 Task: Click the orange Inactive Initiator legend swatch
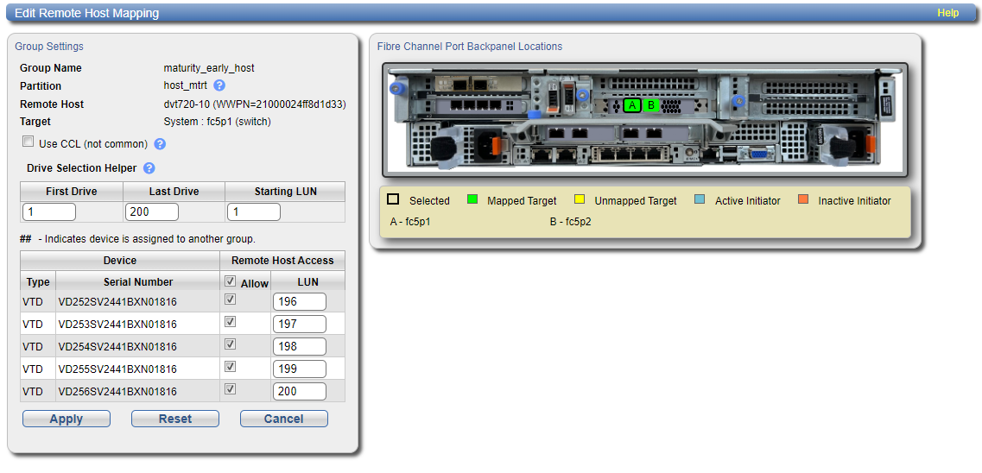pyautogui.click(x=803, y=200)
